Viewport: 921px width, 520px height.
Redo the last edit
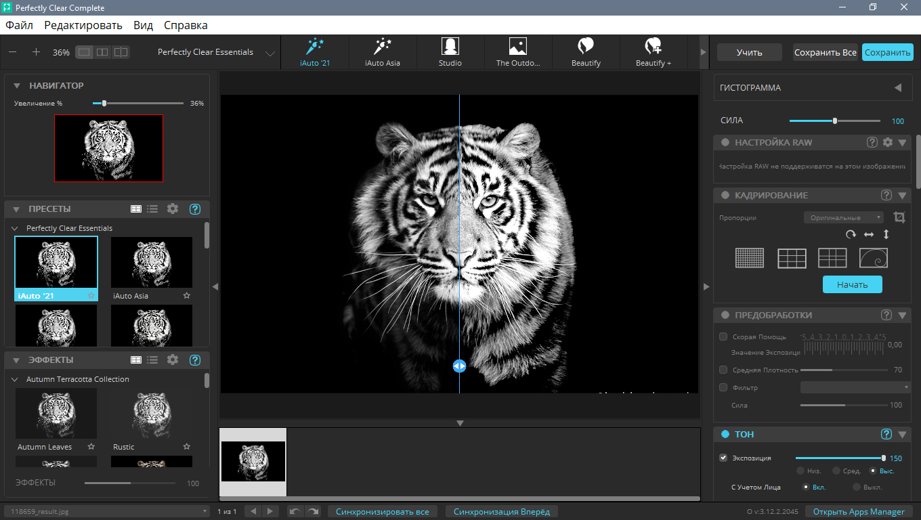tap(313, 511)
